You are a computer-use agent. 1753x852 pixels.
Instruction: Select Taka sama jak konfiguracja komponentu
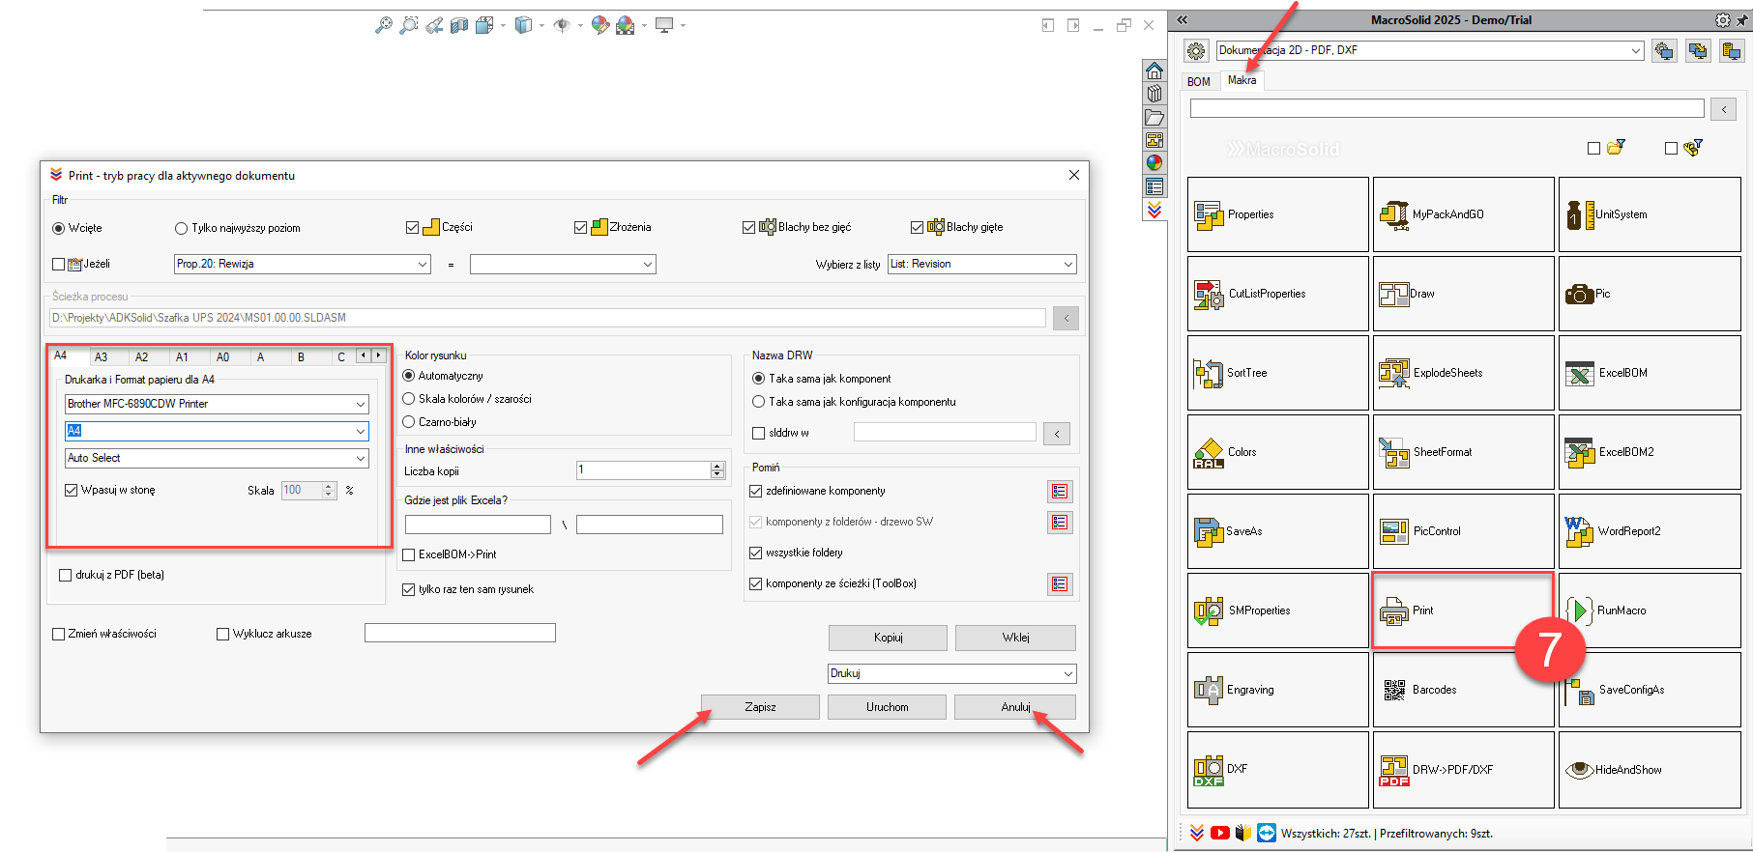pyautogui.click(x=759, y=402)
